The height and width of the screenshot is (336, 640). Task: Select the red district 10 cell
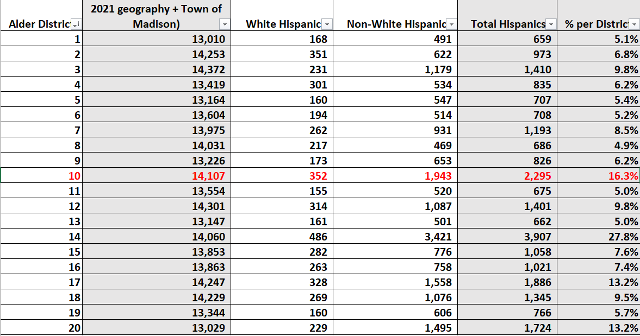41,176
